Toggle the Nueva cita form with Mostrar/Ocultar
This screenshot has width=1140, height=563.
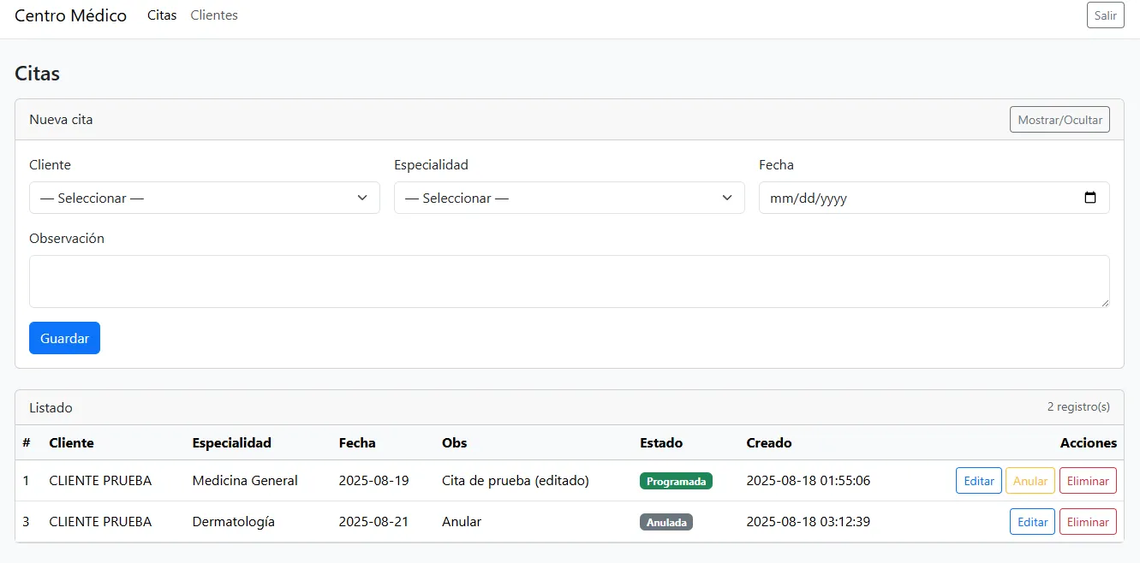[1059, 120]
